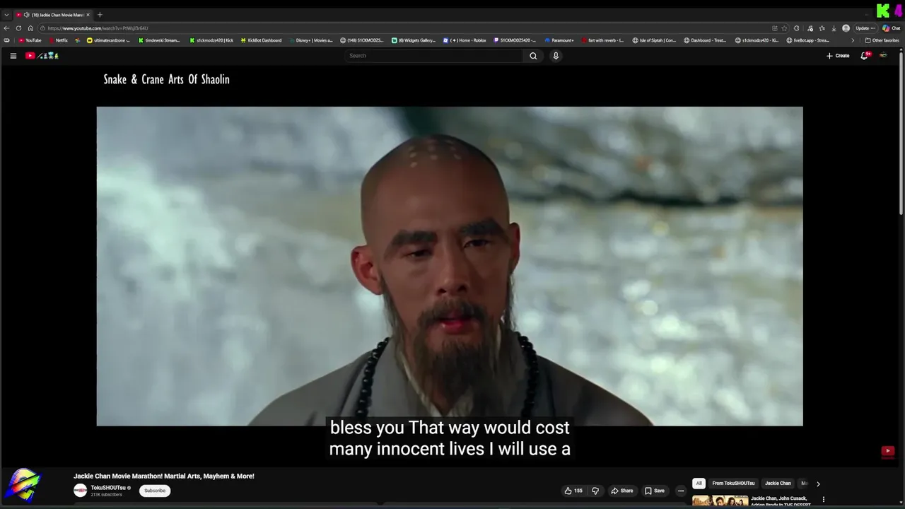Image resolution: width=905 pixels, height=509 pixels.
Task: Open more actions ellipsis under video
Action: [x=681, y=491]
